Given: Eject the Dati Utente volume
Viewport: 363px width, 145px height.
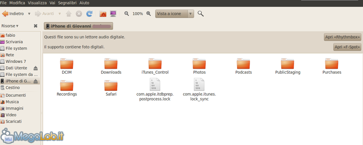Looking at the screenshot, I should tap(36, 68).
